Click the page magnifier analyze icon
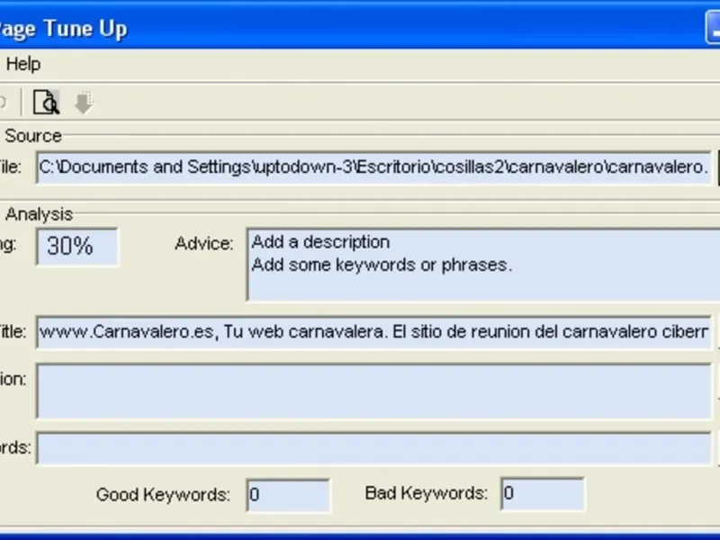 (x=46, y=103)
